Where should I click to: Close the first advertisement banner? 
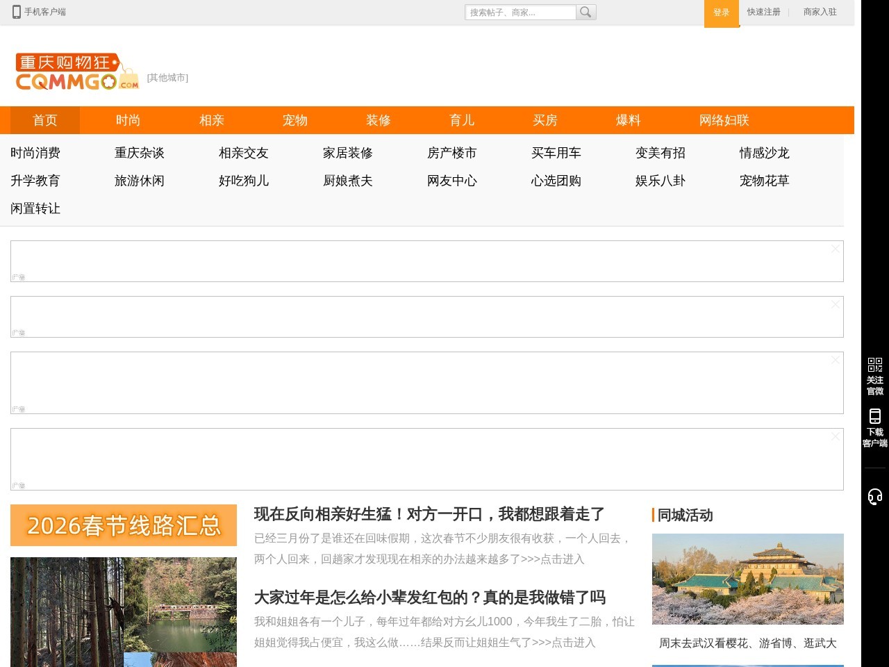[834, 249]
